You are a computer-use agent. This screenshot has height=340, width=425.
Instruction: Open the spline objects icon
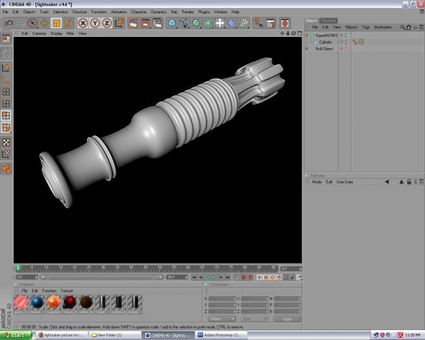pos(183,23)
